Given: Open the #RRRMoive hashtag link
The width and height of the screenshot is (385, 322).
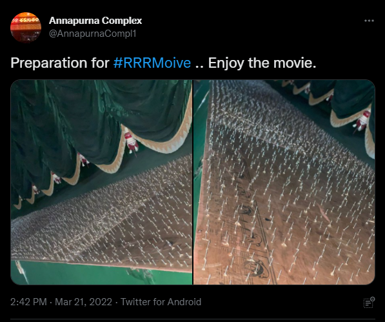Looking at the screenshot, I should 152,63.
